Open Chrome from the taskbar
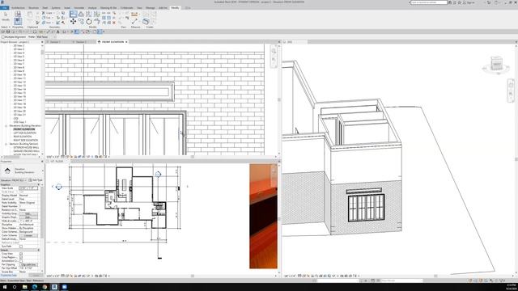Image resolution: width=518 pixels, height=291 pixels. pyautogui.click(x=45, y=287)
